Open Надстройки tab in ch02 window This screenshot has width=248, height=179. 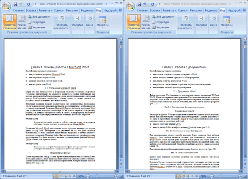pos(234,10)
